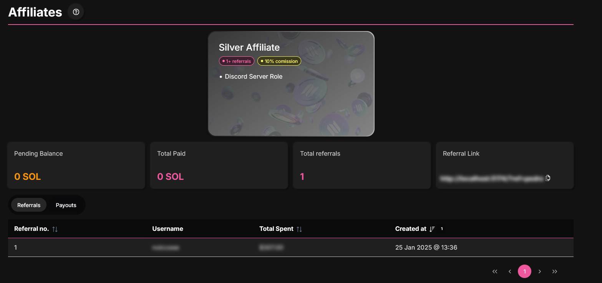This screenshot has height=283, width=602.
Task: Click the 1+ referrals badge
Action: [x=237, y=61]
